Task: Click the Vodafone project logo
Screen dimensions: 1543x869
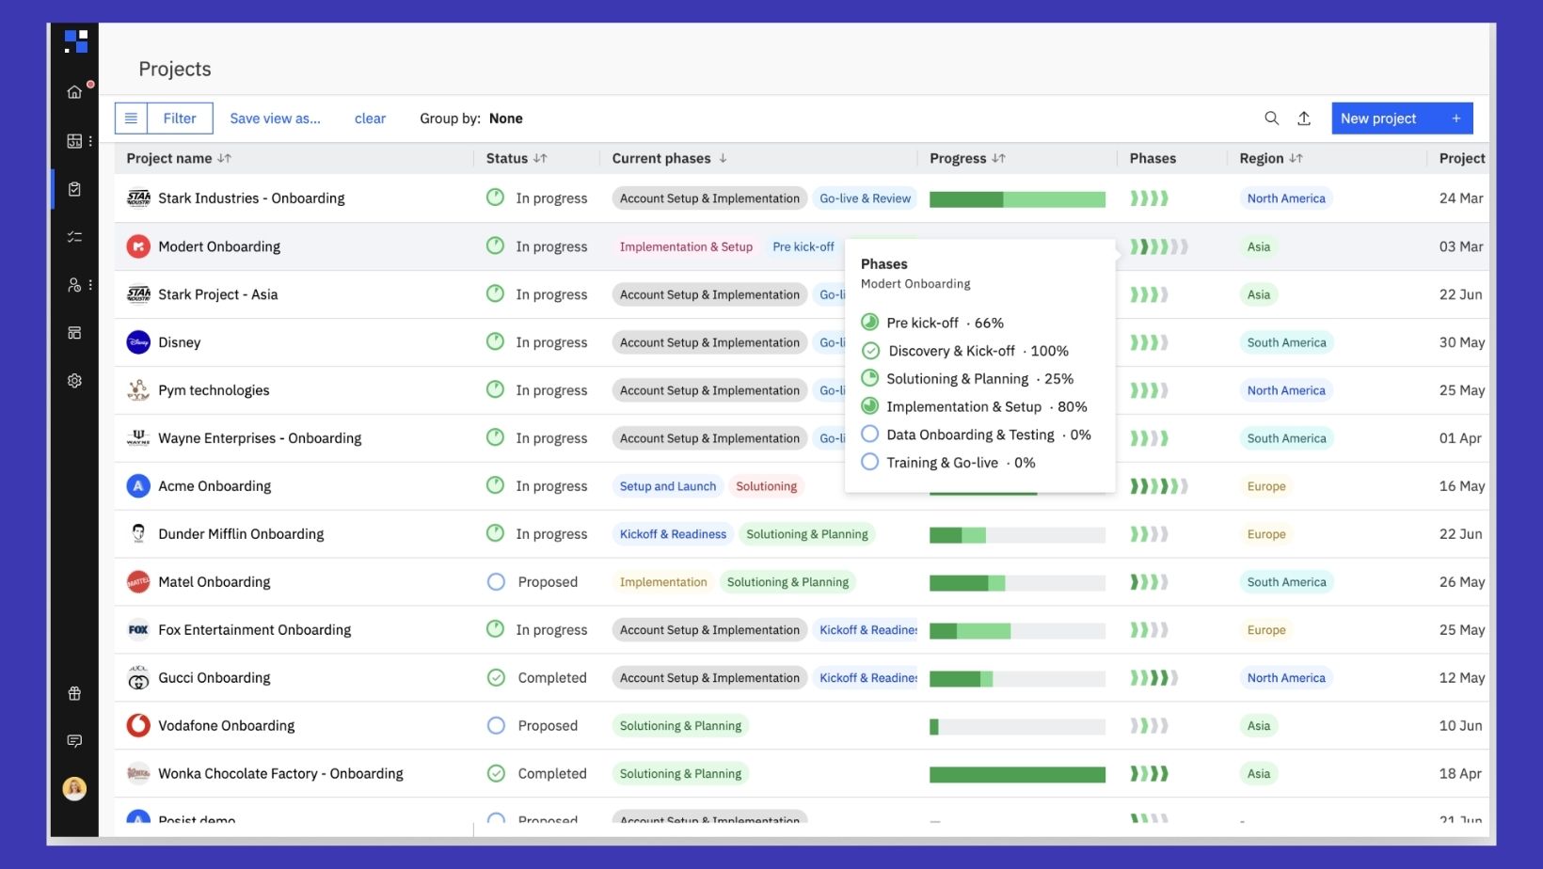Action: point(138,725)
